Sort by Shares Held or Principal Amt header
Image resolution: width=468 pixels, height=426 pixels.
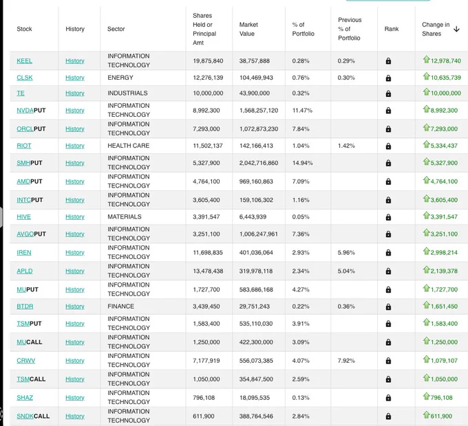[204, 29]
